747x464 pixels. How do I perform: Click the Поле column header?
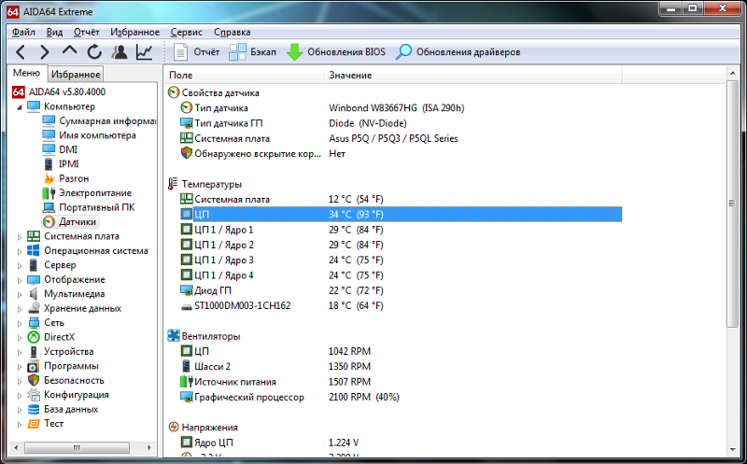coord(245,75)
